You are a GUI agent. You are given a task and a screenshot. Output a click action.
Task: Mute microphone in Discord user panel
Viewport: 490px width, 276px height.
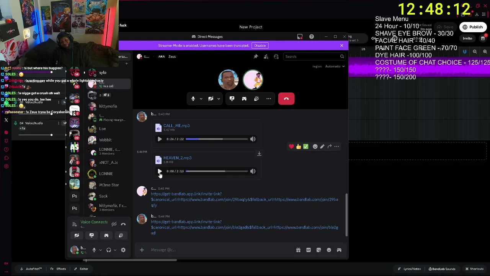[x=94, y=250]
